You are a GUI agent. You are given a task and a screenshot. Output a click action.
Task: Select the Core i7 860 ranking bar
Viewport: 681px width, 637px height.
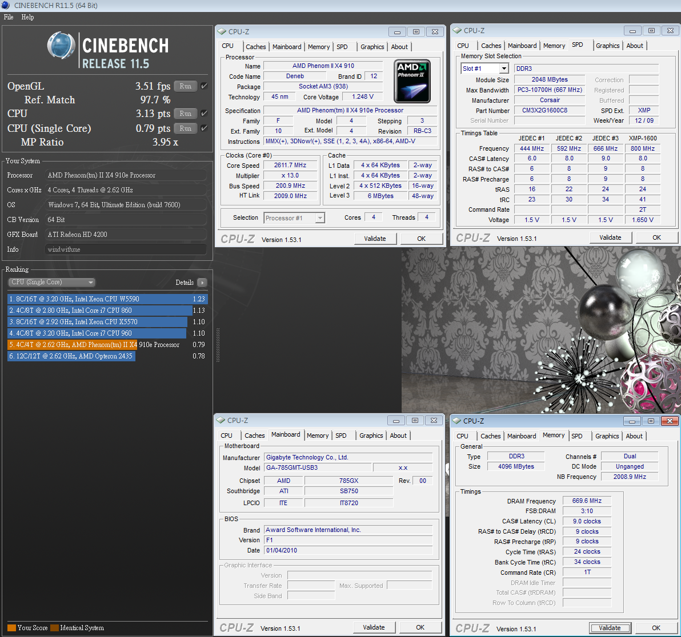click(x=100, y=311)
